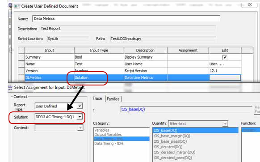Click the Script Location field SysLib

click(x=68, y=39)
